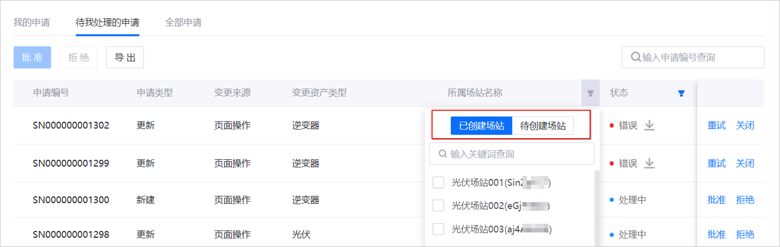780x247 pixels.
Task: Click the blue filter icon beside 状态
Action: [x=681, y=93]
